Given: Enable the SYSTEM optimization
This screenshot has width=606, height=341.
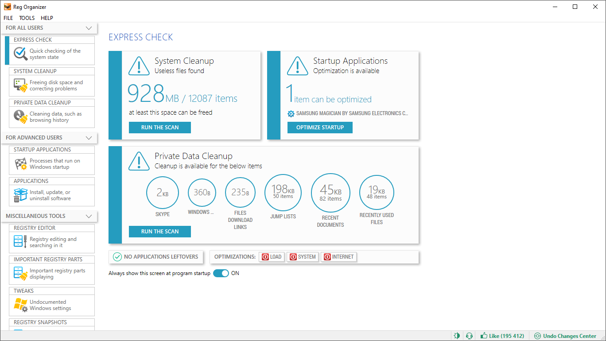Looking at the screenshot, I should 303,257.
